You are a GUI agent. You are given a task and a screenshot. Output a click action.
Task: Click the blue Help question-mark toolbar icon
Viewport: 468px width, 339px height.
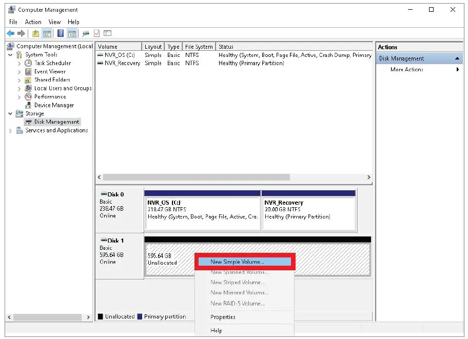point(60,33)
